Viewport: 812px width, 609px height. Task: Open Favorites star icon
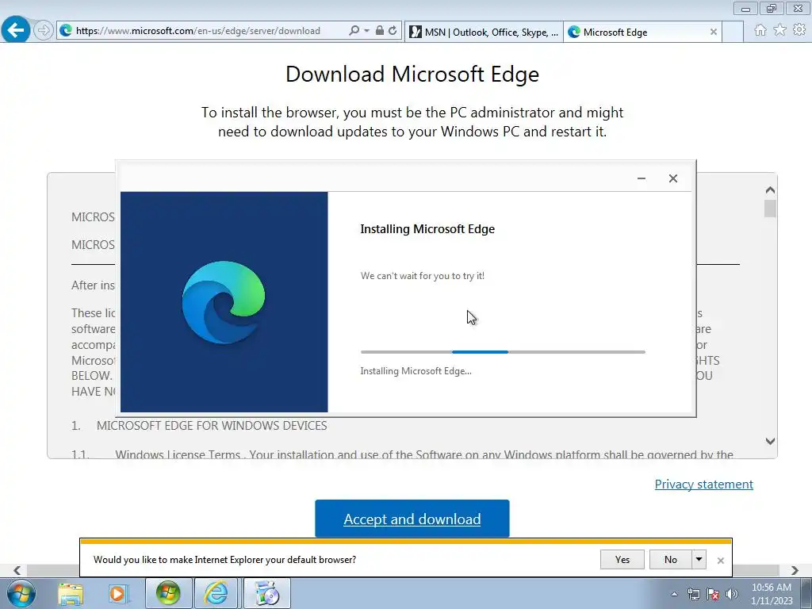click(780, 31)
